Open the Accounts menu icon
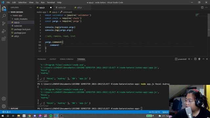 click(x=4, y=99)
